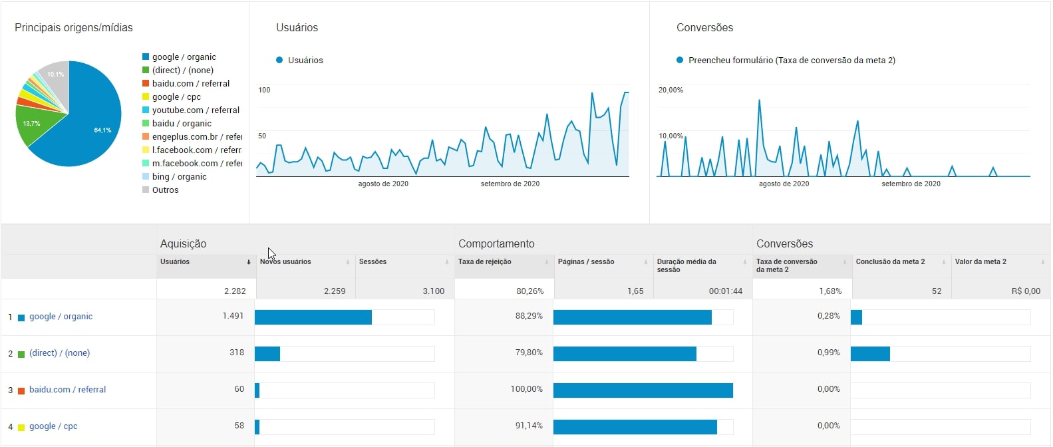Open the baidu.com / referral source link
The image size is (1053, 447).
point(67,390)
